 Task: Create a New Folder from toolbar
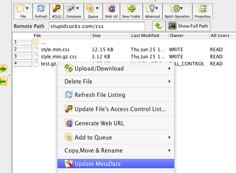click(131, 11)
